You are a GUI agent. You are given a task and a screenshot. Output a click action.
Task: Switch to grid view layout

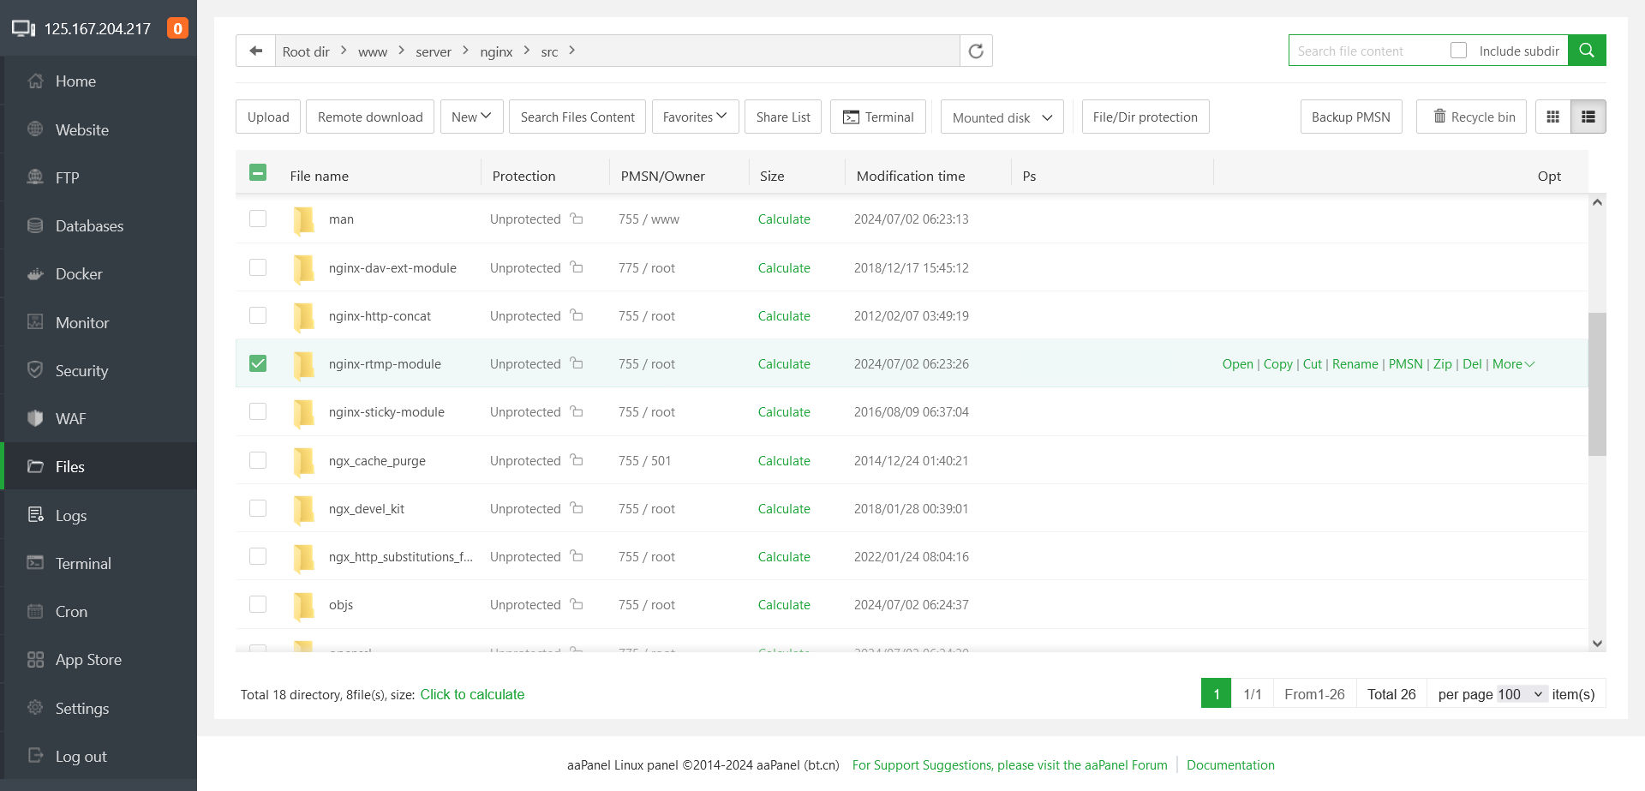click(1552, 117)
